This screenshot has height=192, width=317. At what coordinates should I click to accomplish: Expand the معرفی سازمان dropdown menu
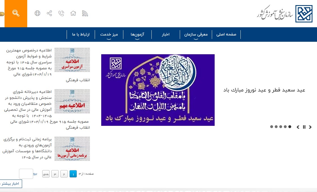pyautogui.click(x=196, y=34)
